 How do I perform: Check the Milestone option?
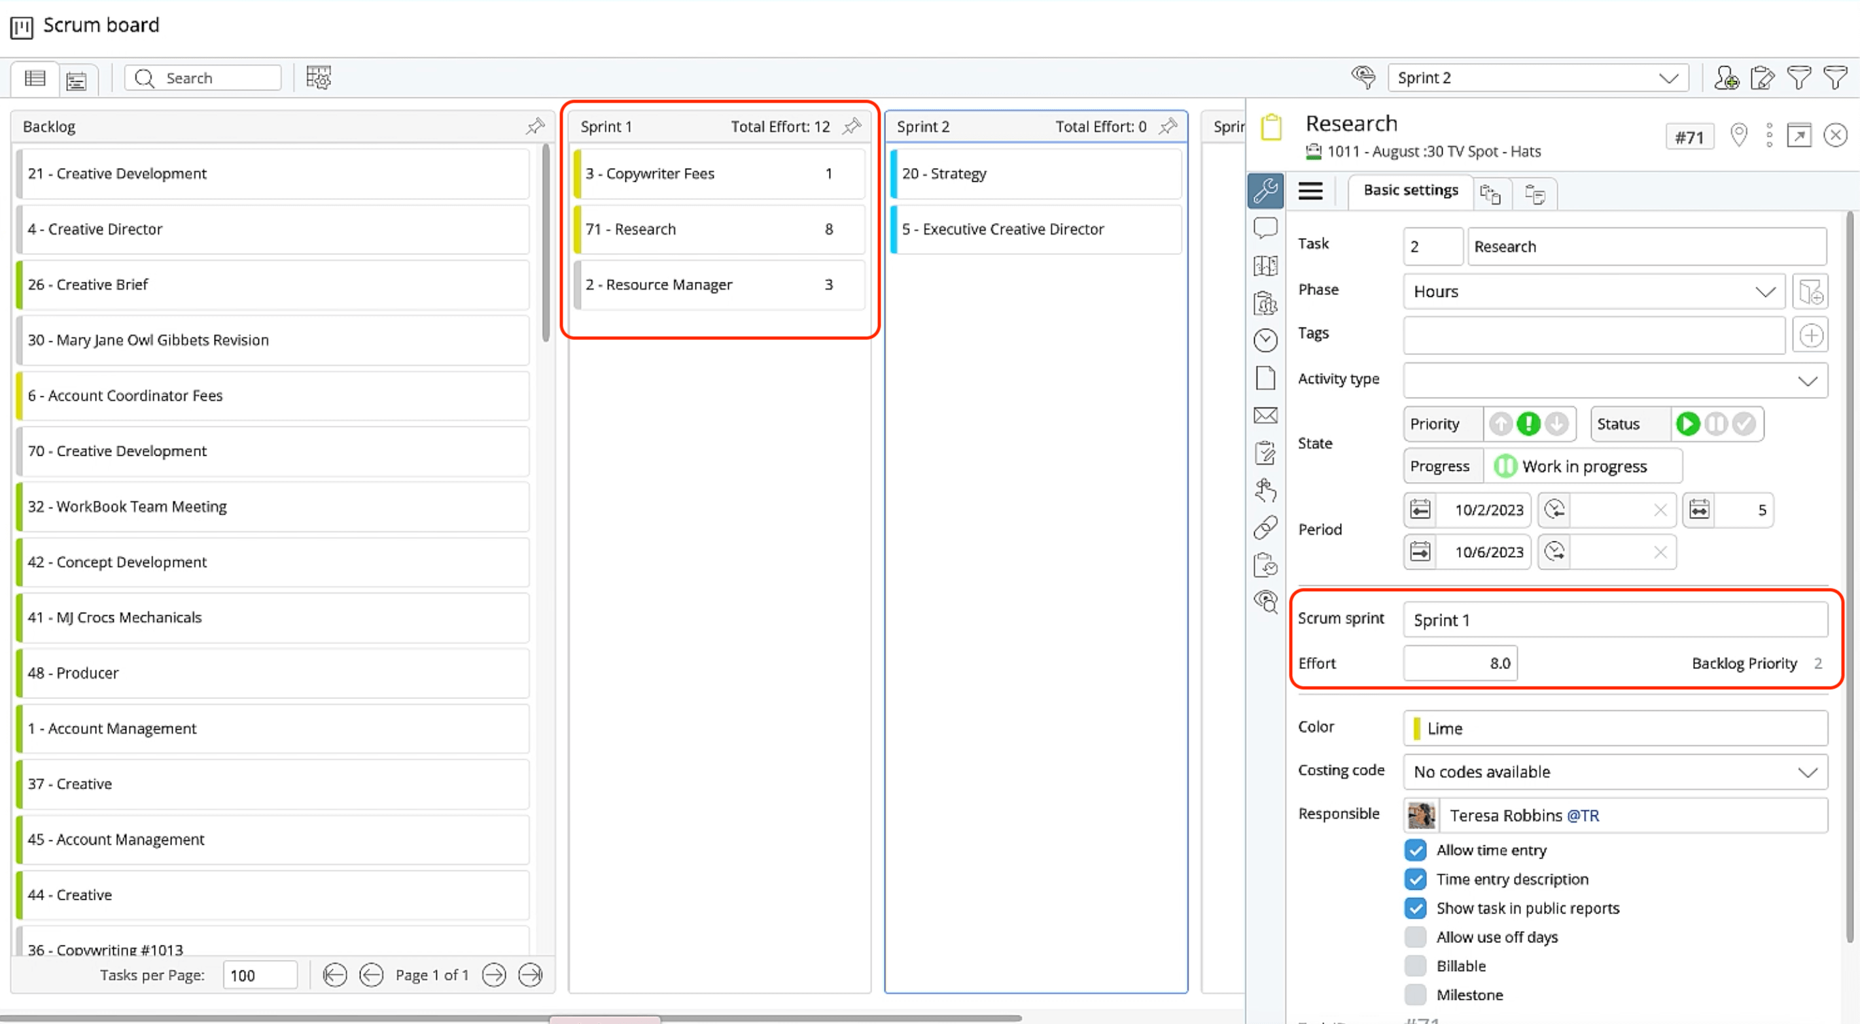1416,995
